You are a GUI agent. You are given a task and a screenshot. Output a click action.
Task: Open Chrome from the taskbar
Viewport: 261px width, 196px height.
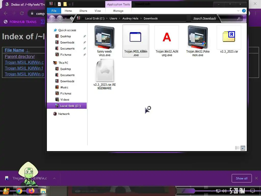click(19, 191)
